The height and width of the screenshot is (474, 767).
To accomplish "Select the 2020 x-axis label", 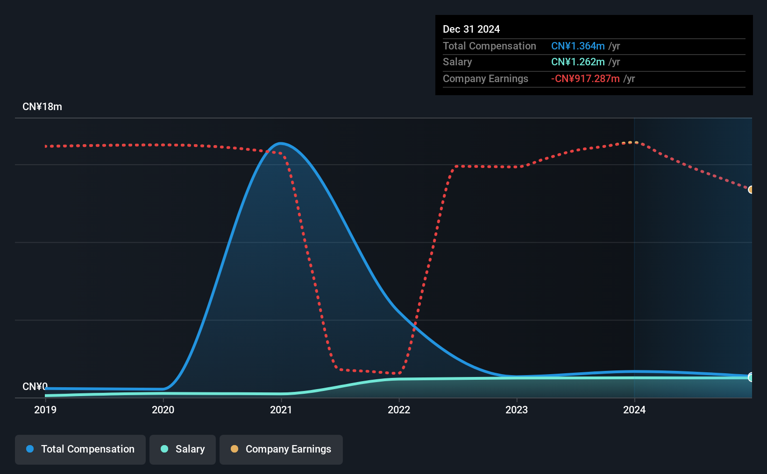I will coord(163,410).
